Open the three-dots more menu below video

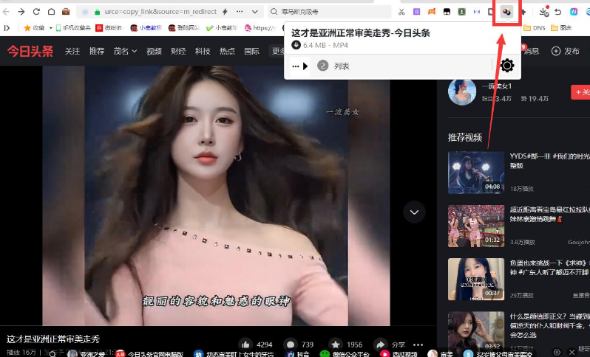click(418, 344)
